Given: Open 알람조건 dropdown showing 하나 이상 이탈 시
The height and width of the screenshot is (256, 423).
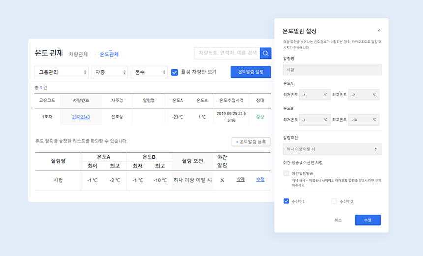Looking at the screenshot, I should 332,149.
